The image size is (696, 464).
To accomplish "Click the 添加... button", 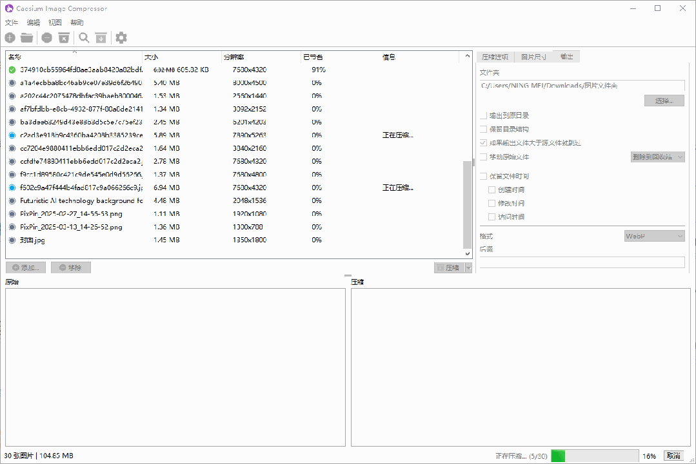I will pyautogui.click(x=26, y=268).
